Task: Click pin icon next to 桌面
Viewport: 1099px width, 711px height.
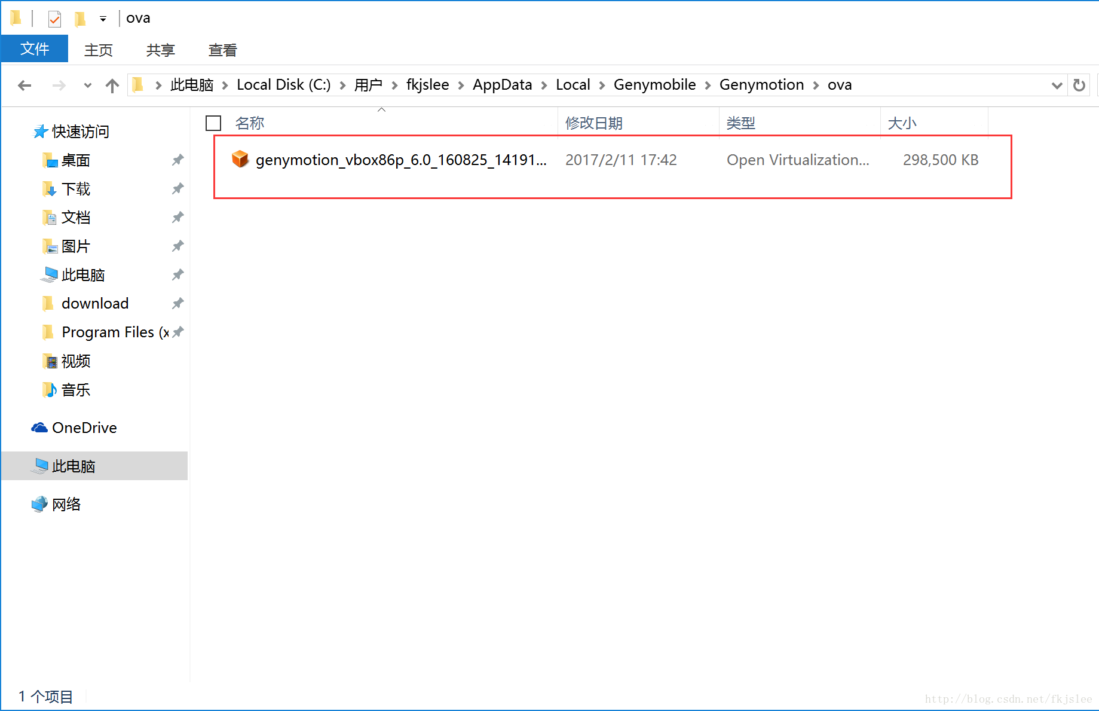Action: (x=177, y=160)
